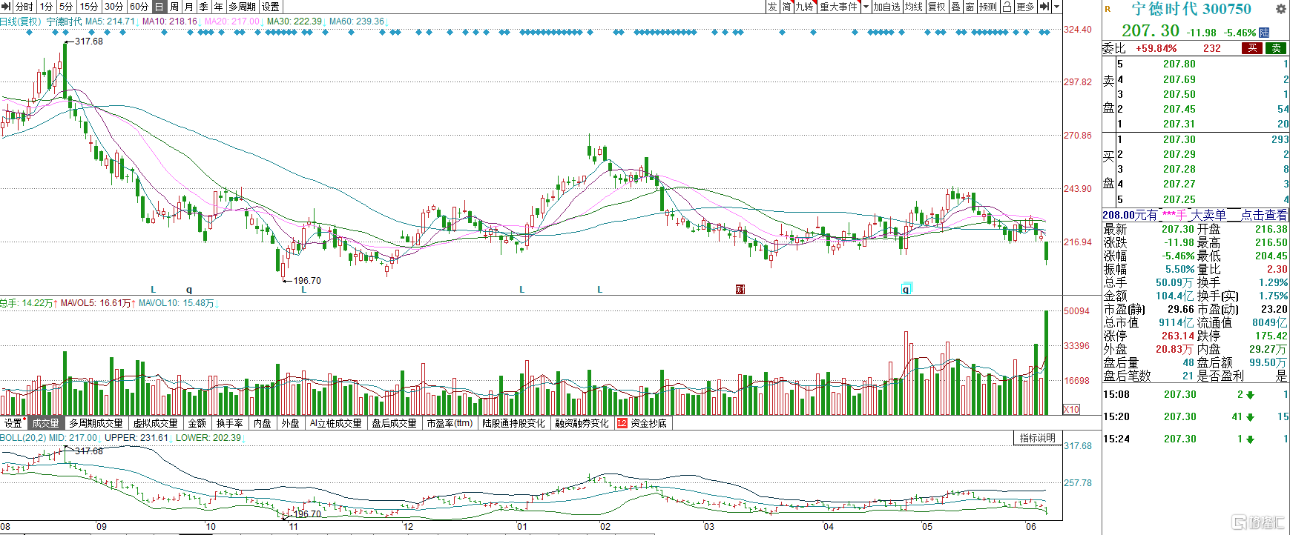
Task: Click the 发 icon in the top toolbar
Action: pyautogui.click(x=772, y=7)
